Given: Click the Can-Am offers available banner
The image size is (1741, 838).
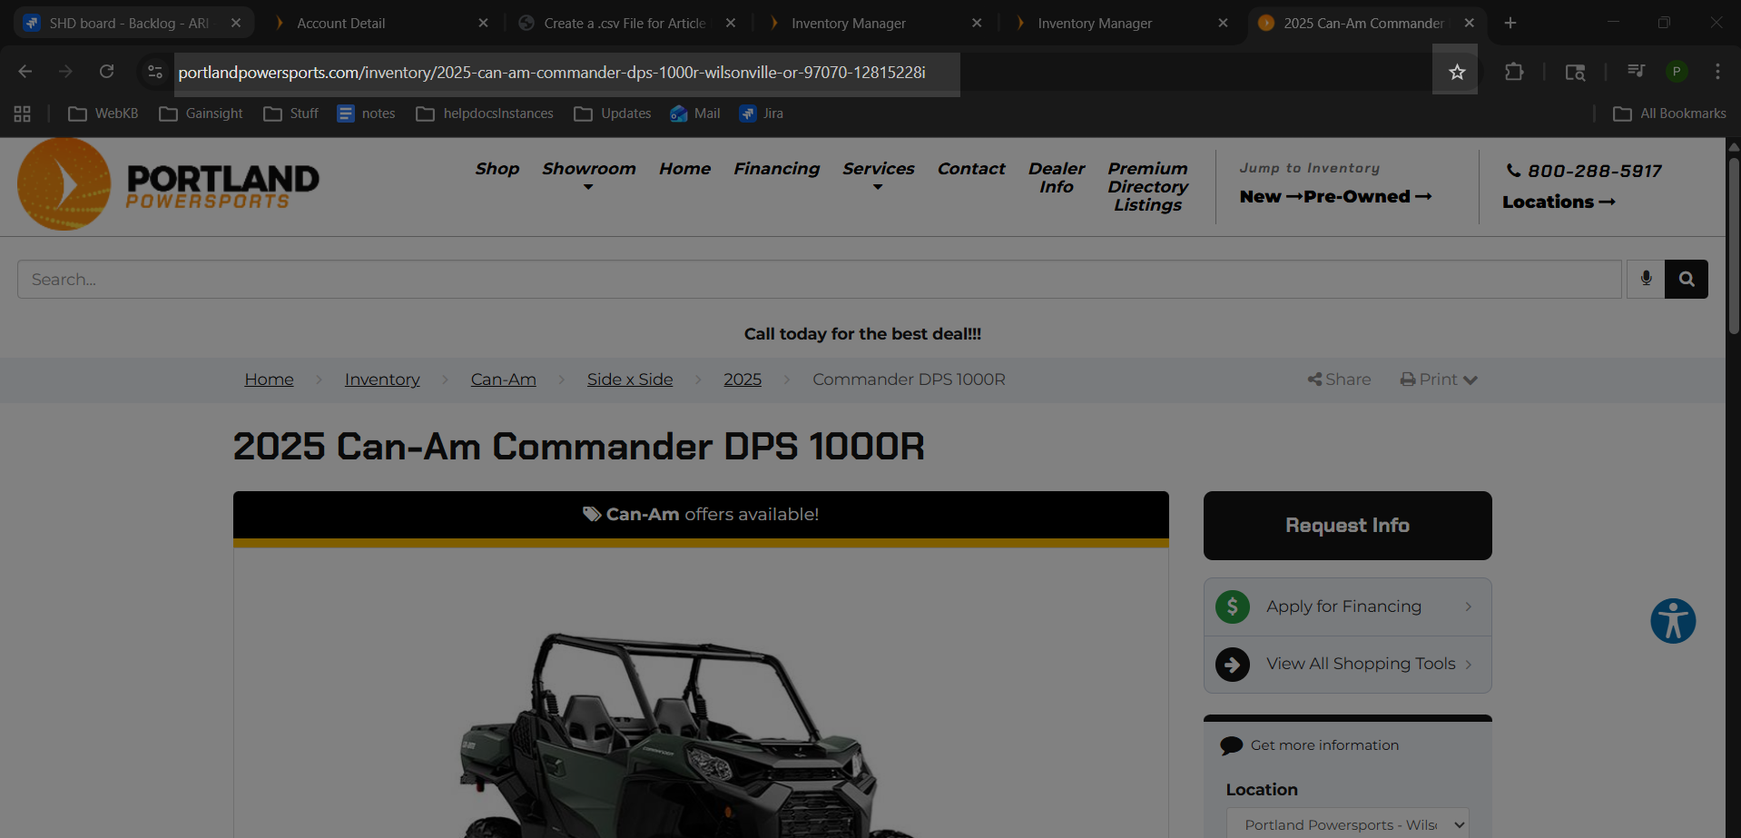Looking at the screenshot, I should [x=701, y=515].
